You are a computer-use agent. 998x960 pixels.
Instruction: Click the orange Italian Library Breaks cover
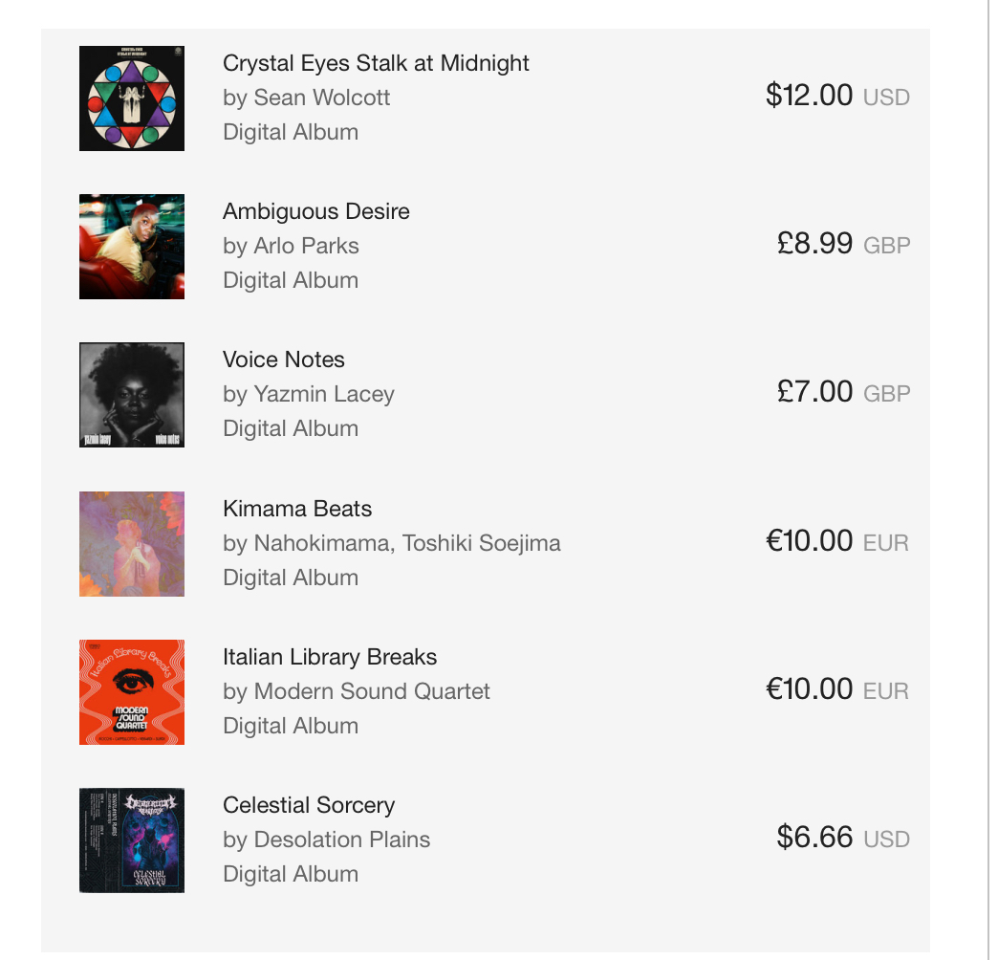(132, 692)
